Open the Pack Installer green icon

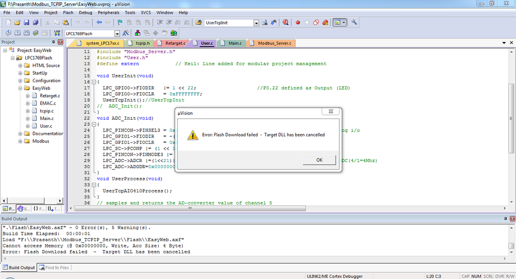174,33
